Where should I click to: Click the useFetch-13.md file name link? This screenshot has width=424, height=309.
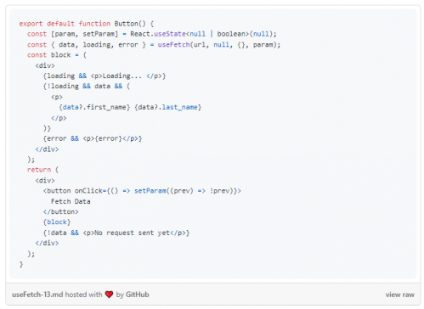pos(37,295)
